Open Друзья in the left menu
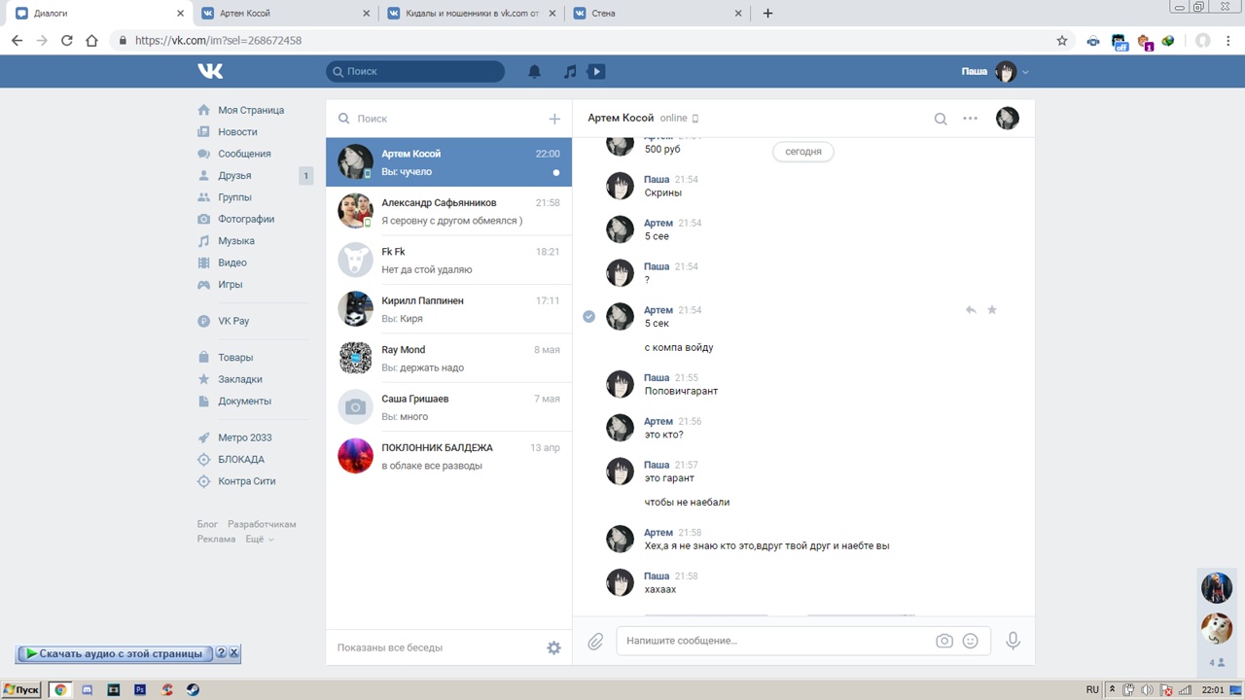Screen dimensions: 1245x700 [234, 176]
